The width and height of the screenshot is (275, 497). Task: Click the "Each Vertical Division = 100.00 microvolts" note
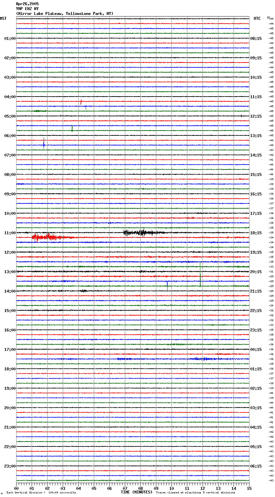pos(41,493)
